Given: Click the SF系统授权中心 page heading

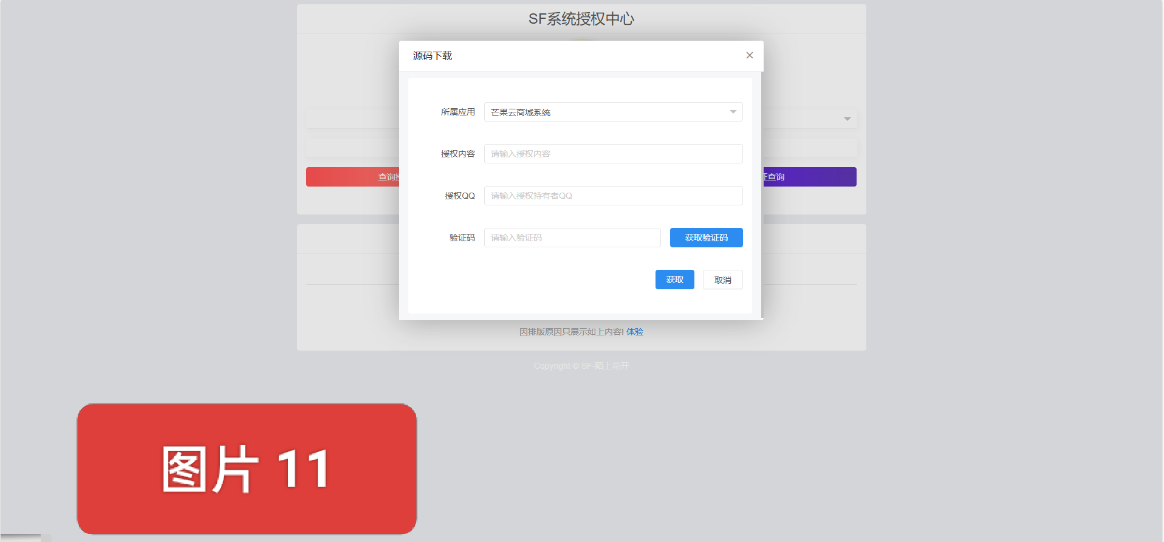Looking at the screenshot, I should [x=581, y=19].
